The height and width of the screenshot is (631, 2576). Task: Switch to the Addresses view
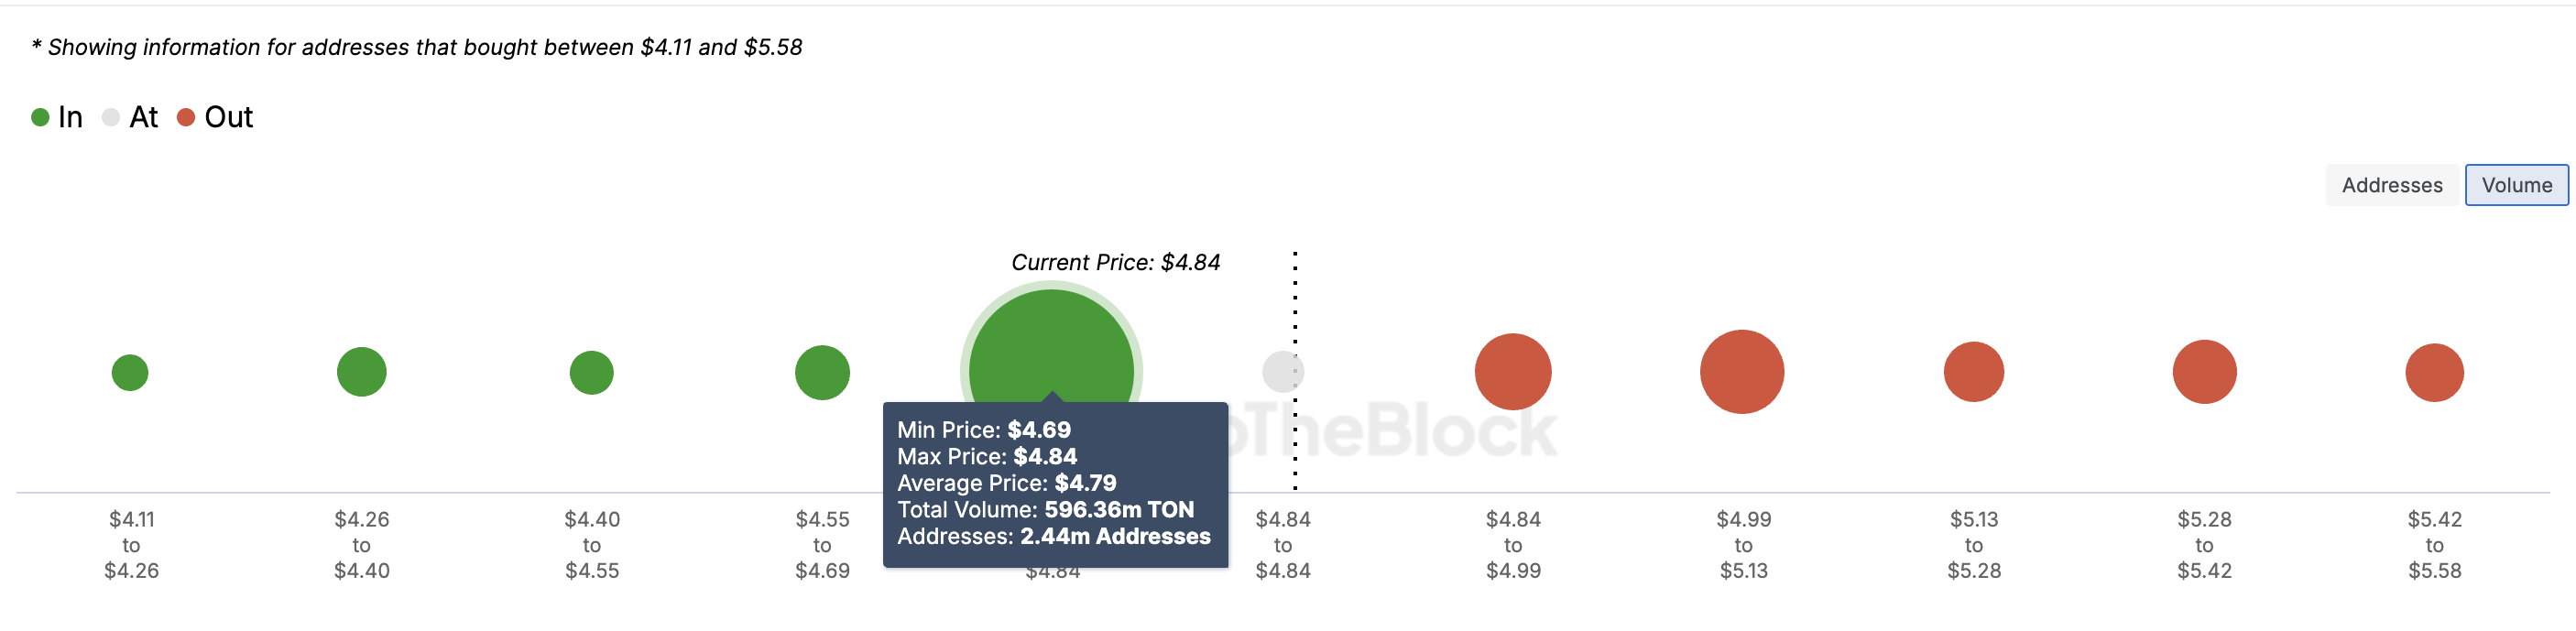tap(2391, 185)
